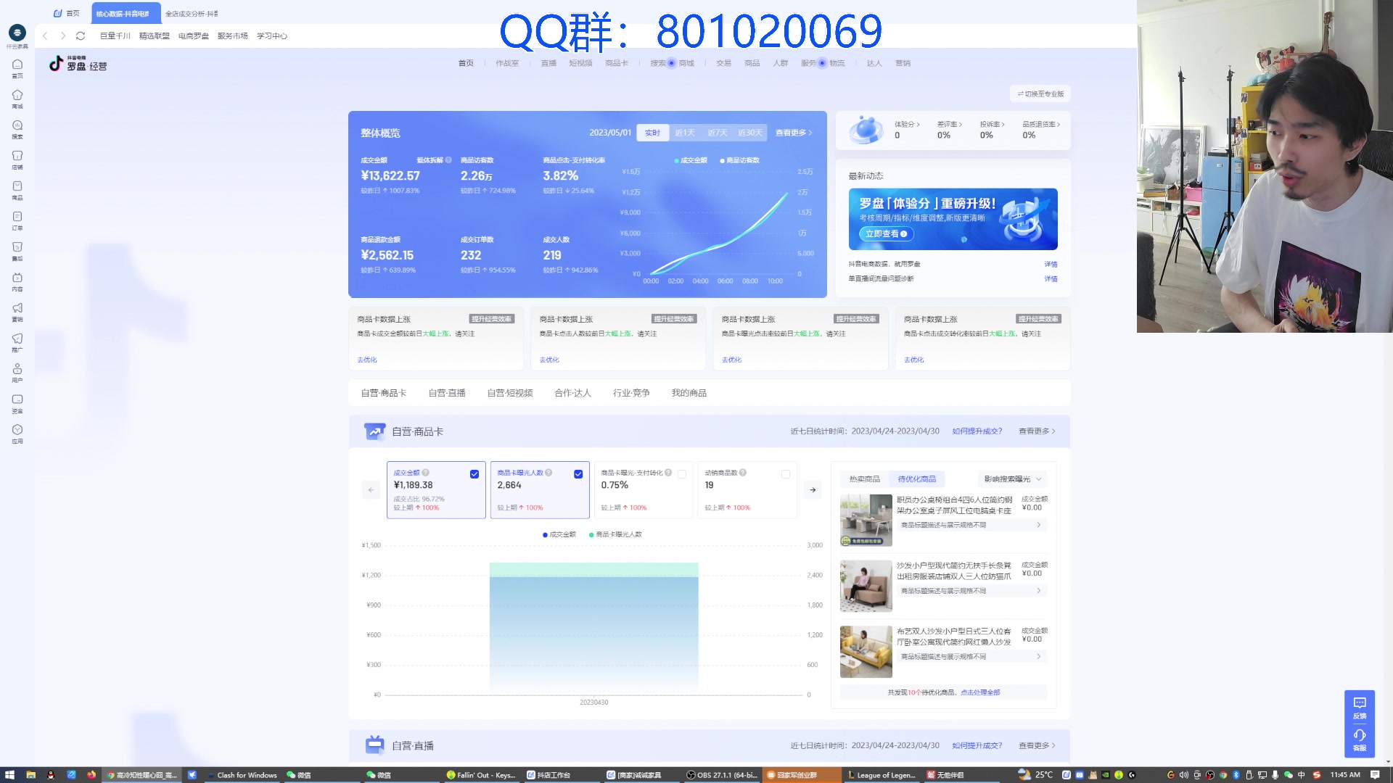Uncheck the 商品卡曝光人数 metric checkbox
1393x783 pixels.
click(x=578, y=474)
